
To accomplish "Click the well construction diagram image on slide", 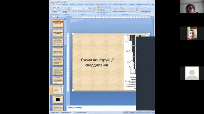I will 130,62.
